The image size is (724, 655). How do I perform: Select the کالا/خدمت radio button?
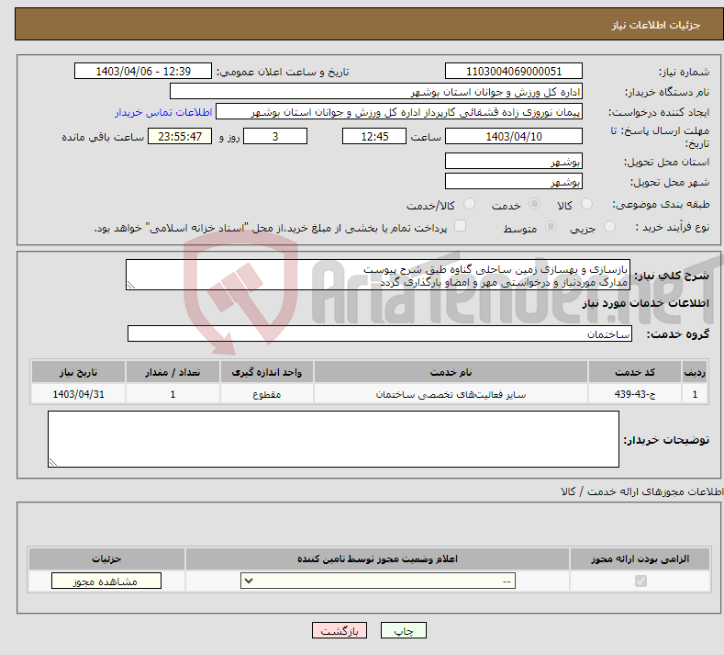(469, 204)
